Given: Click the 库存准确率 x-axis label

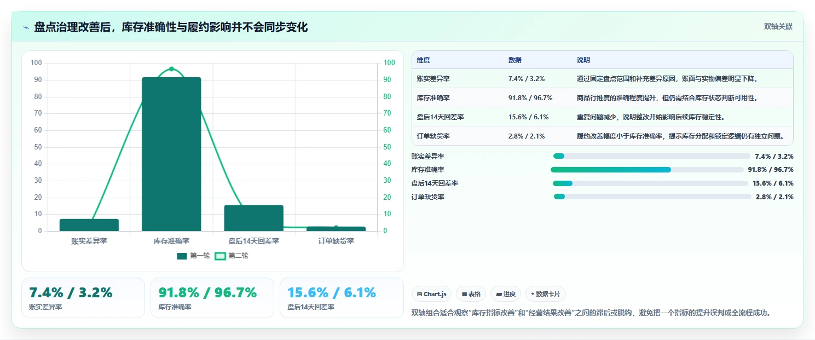Looking at the screenshot, I should pyautogui.click(x=171, y=241).
